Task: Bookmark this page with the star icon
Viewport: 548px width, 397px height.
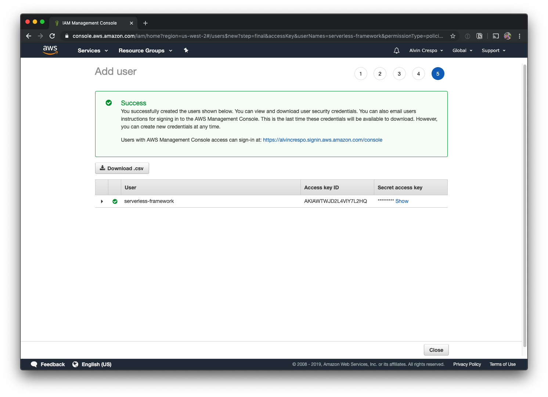Action: (x=453, y=36)
